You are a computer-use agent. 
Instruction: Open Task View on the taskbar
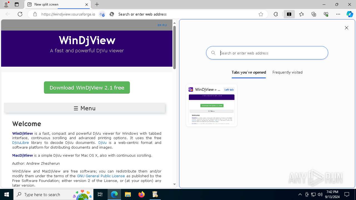pos(100,194)
